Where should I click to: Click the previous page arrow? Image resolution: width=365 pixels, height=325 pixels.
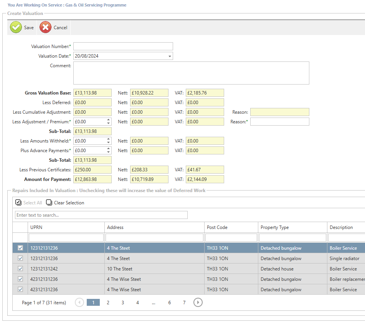point(79,303)
